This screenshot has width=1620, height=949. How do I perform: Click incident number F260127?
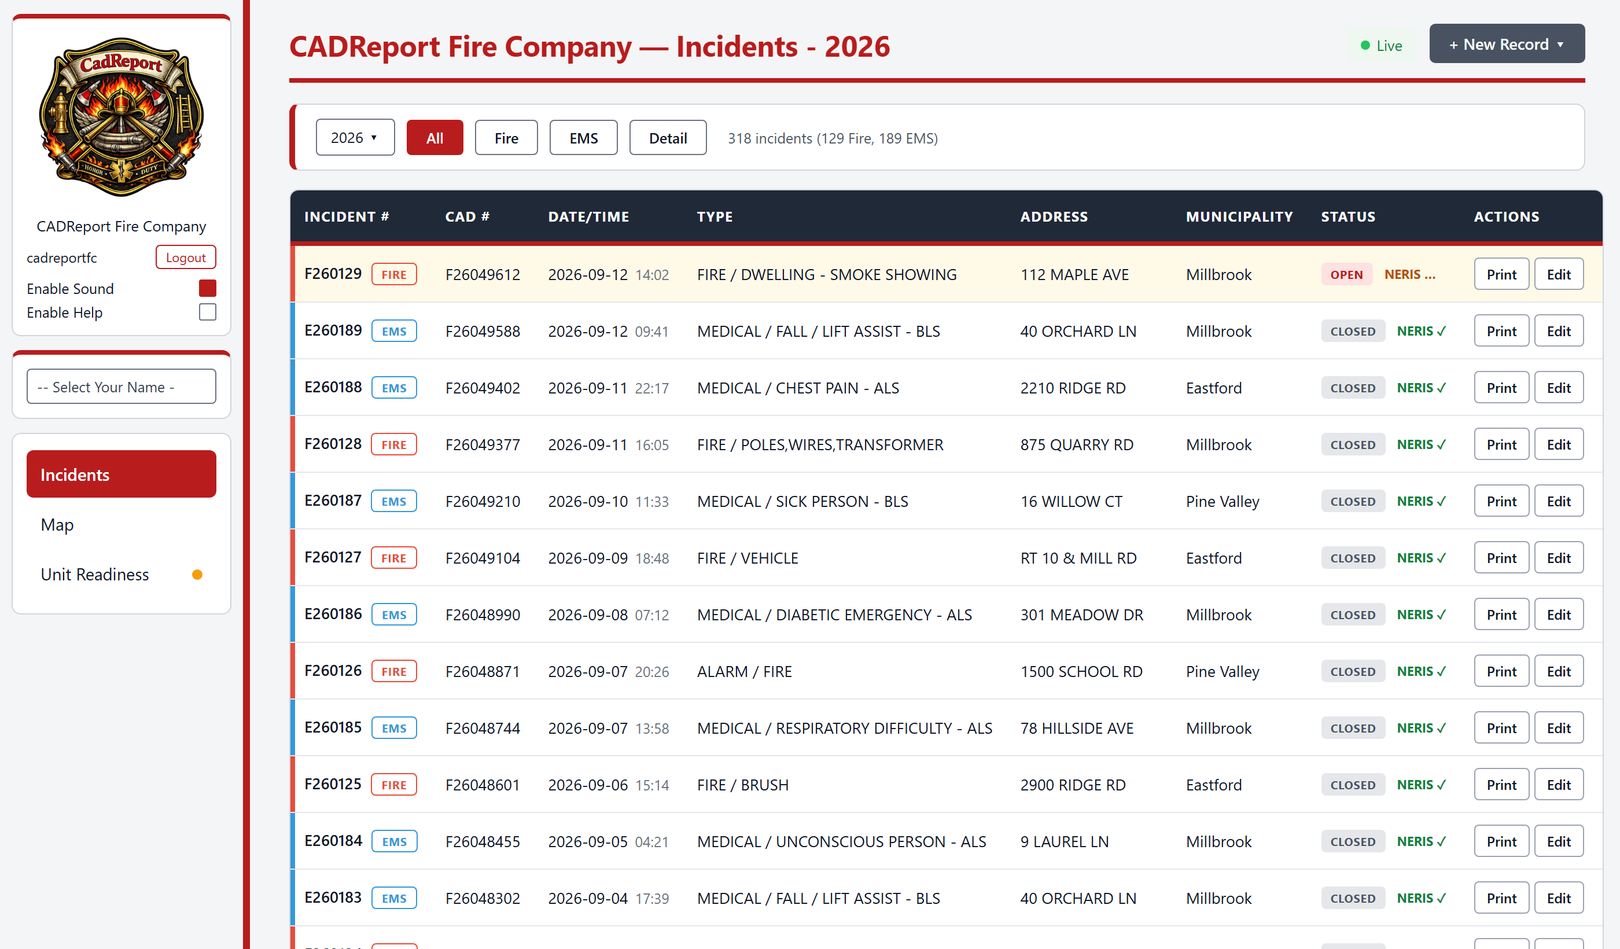tap(333, 557)
